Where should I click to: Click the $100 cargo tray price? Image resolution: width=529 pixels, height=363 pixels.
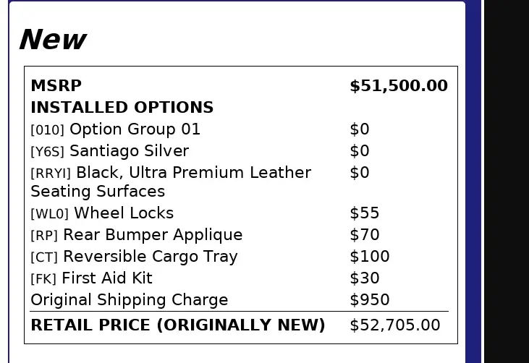click(x=369, y=257)
